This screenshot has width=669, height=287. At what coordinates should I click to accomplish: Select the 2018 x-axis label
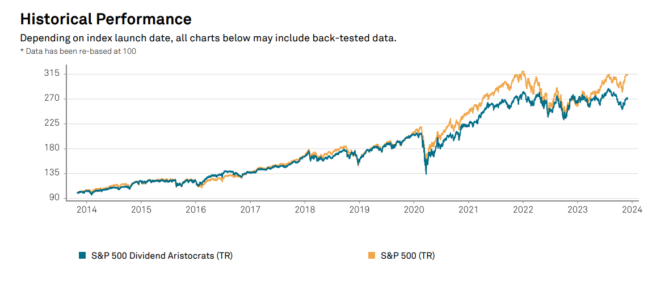click(x=305, y=210)
